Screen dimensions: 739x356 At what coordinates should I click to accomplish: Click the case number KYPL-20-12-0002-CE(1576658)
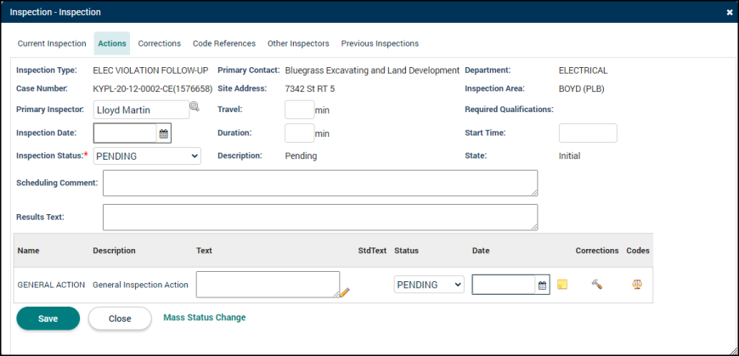pos(153,88)
